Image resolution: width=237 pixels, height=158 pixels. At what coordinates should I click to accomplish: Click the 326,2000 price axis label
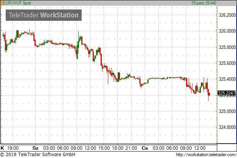coord(227,15)
